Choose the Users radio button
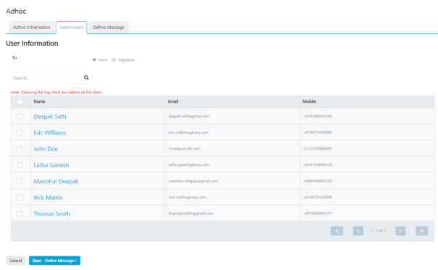This screenshot has width=438, height=270. [94, 60]
